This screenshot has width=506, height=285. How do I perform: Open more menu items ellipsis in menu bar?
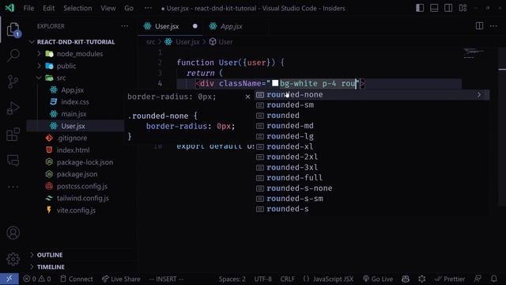tap(148, 8)
